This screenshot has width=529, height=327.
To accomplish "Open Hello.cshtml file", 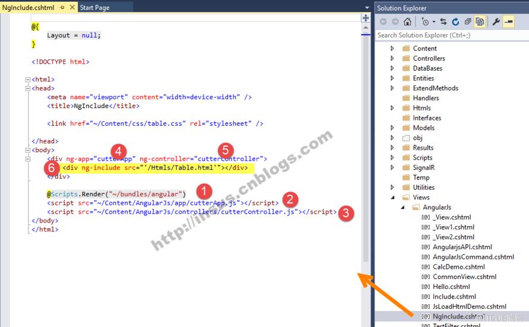I will pos(451,287).
